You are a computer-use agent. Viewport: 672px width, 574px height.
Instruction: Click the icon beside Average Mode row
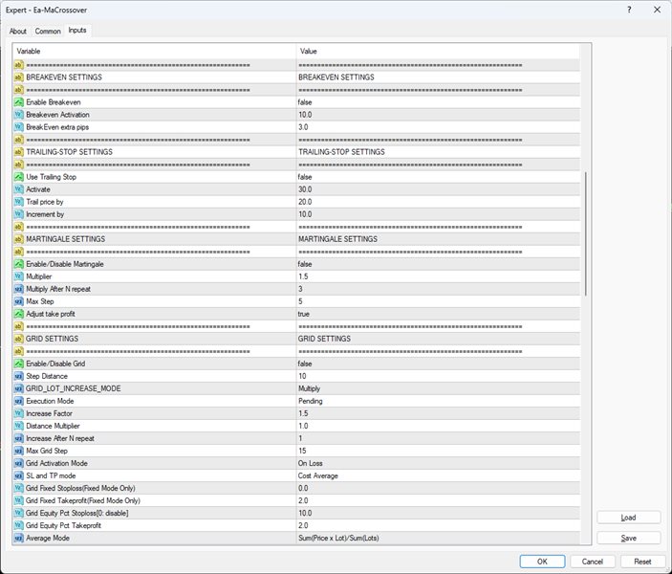coord(18,539)
